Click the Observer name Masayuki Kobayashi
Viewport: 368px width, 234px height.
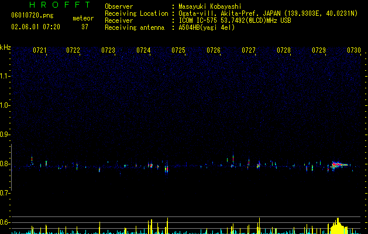pos(210,6)
